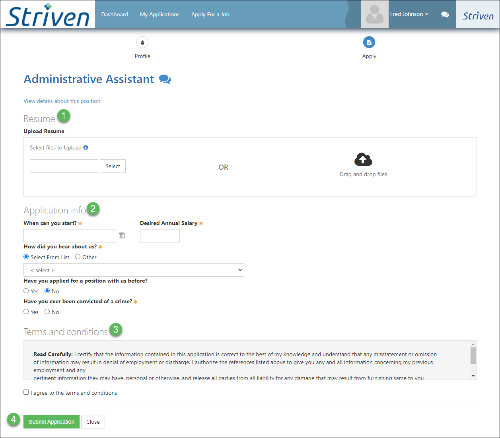Choose the Other radio button
The height and width of the screenshot is (438, 500).
pyautogui.click(x=78, y=257)
